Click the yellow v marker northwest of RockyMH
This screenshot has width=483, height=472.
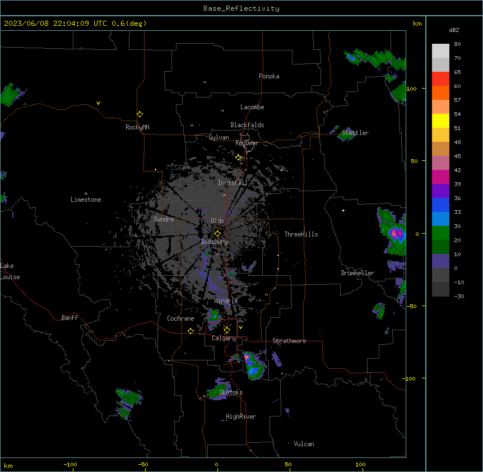[98, 103]
